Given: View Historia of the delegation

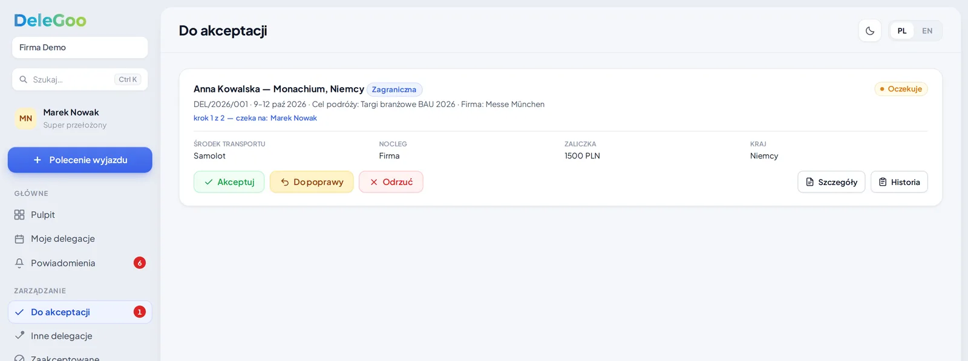Looking at the screenshot, I should [899, 182].
